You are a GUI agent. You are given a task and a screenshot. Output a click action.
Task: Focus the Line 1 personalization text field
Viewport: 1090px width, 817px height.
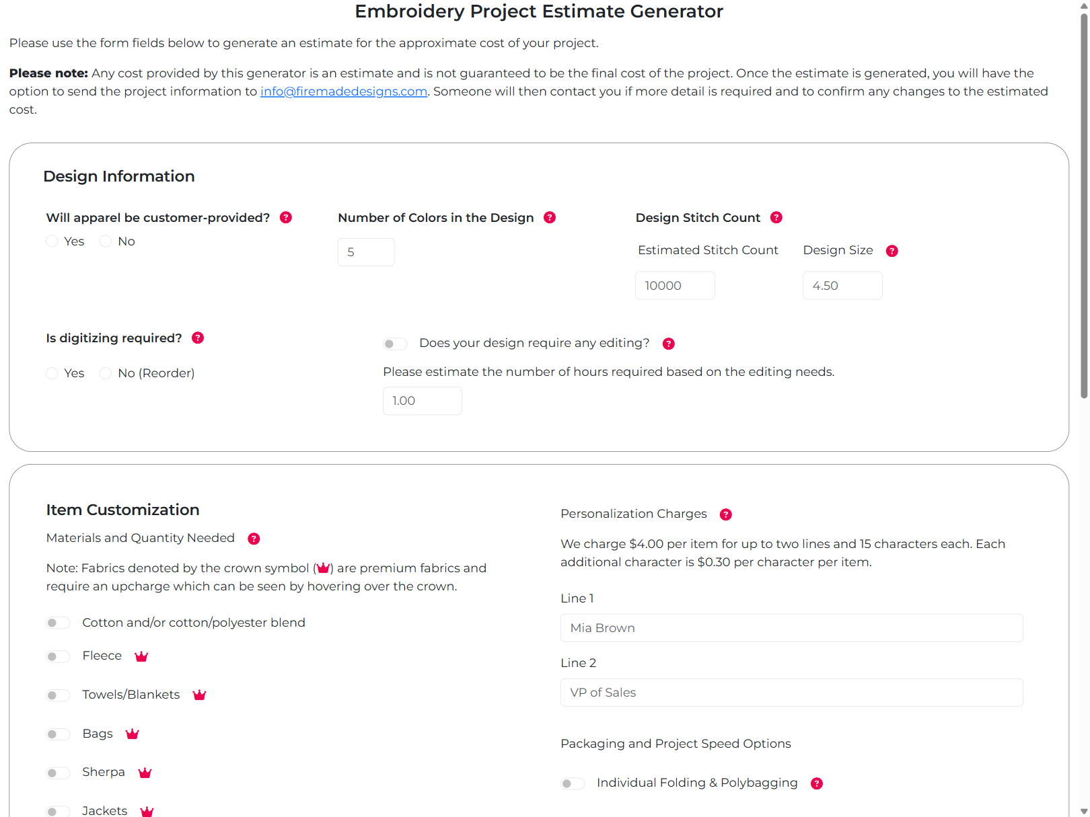pyautogui.click(x=791, y=628)
